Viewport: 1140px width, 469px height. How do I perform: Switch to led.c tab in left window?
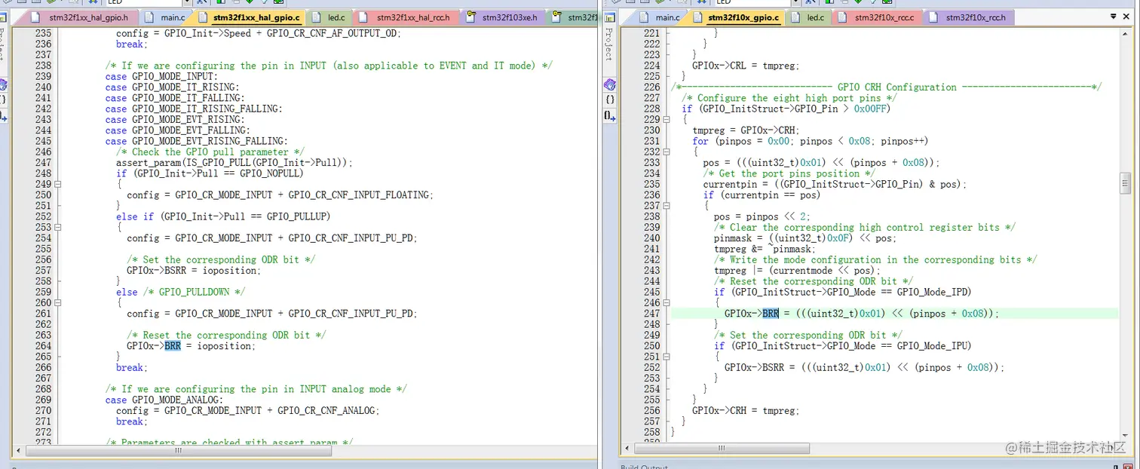329,17
